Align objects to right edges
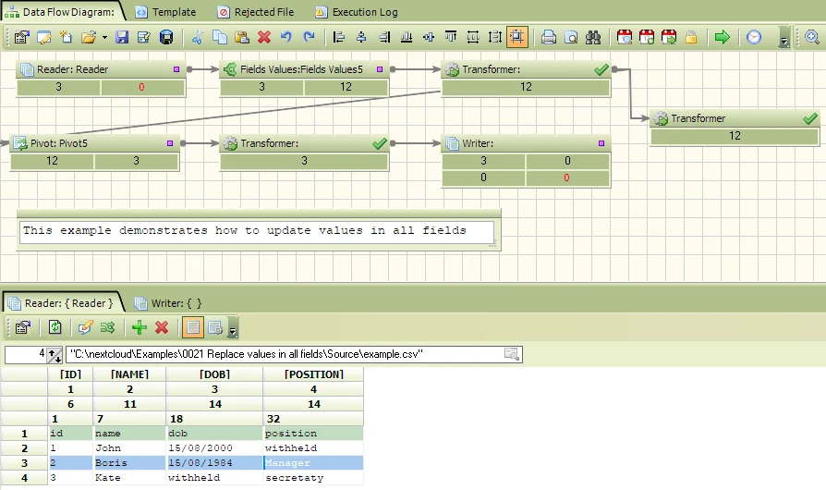 (x=384, y=37)
